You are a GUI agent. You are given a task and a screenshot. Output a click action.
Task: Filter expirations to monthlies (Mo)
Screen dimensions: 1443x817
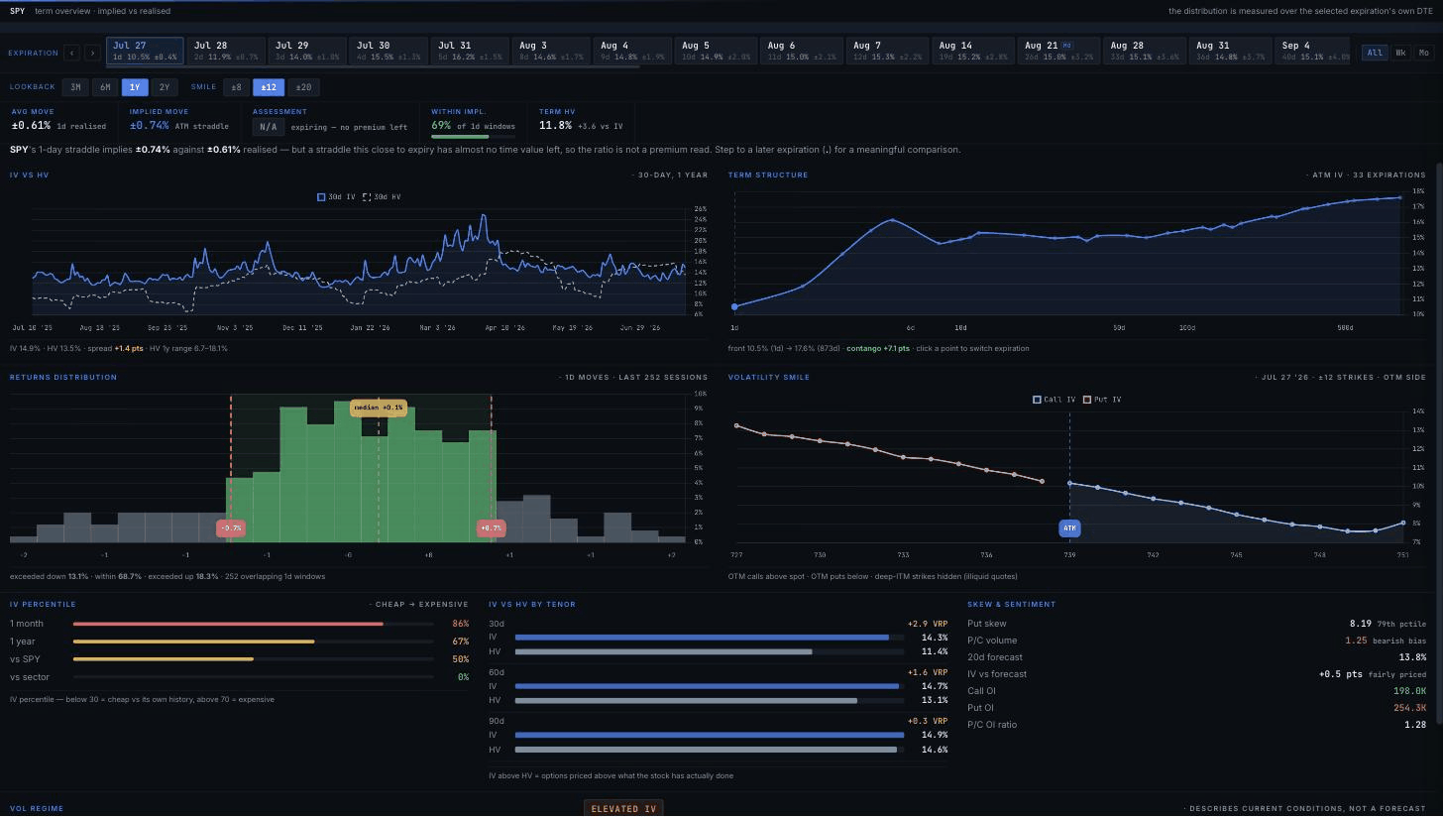coord(1424,53)
